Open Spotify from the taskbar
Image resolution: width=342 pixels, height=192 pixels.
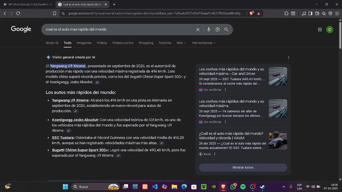click(x=243, y=187)
